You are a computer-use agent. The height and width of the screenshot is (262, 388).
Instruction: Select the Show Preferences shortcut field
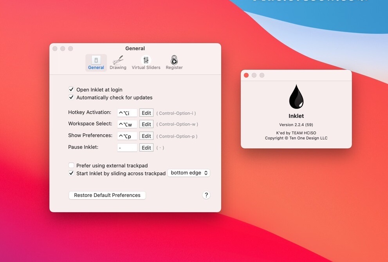127,136
